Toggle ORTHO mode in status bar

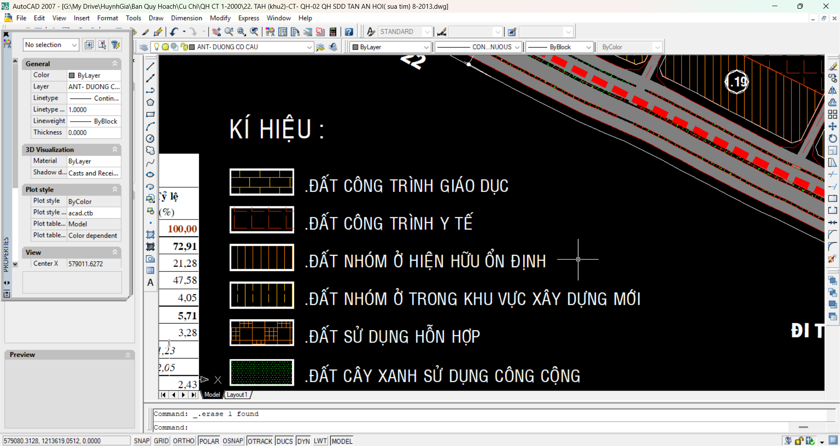click(x=183, y=441)
